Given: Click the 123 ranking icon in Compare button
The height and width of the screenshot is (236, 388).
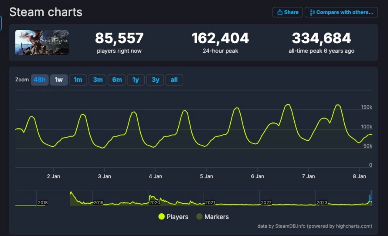Looking at the screenshot, I should point(312,12).
